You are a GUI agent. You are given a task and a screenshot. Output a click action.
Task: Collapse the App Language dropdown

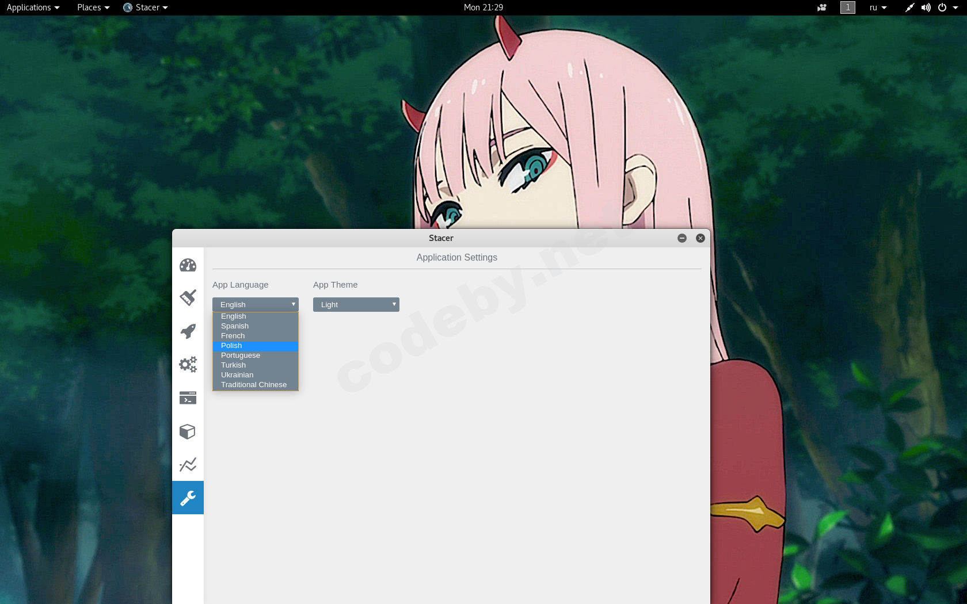click(256, 304)
